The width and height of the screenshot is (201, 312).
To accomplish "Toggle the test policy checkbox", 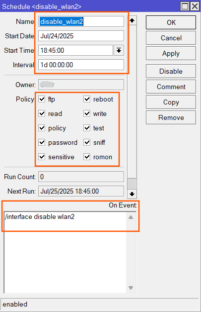I will pyautogui.click(x=87, y=128).
